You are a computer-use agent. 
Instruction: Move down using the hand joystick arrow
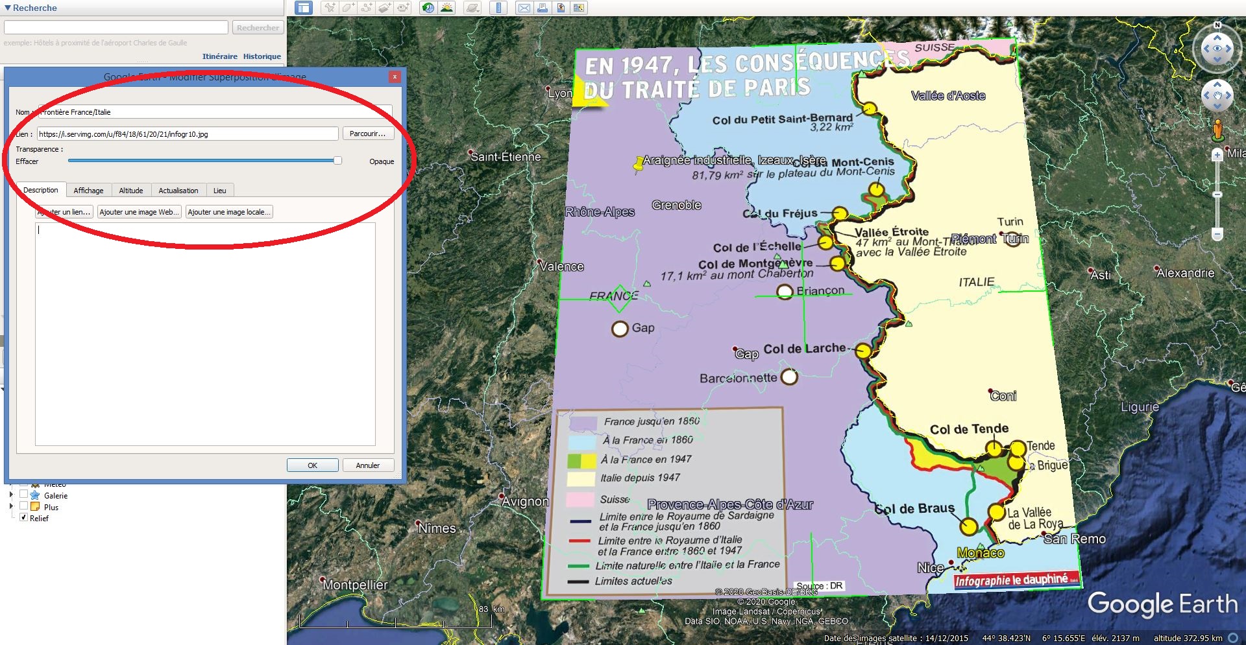coord(1217,106)
